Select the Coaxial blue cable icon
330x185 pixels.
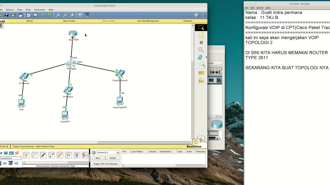pos(77,155)
